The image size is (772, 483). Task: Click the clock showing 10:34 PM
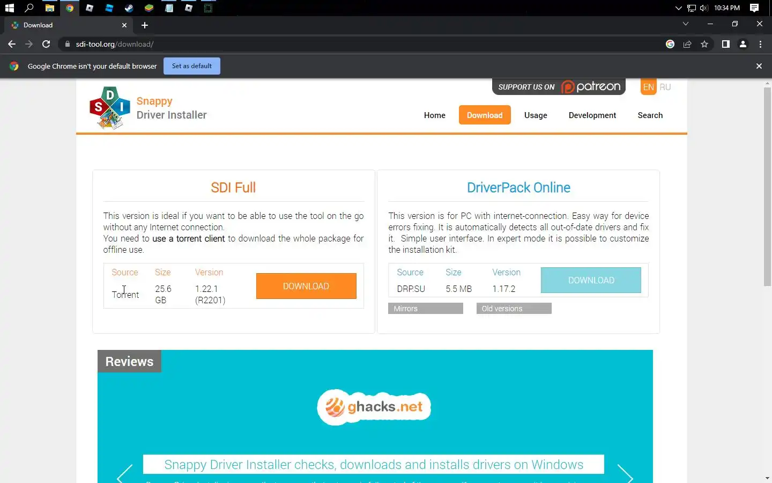727,8
